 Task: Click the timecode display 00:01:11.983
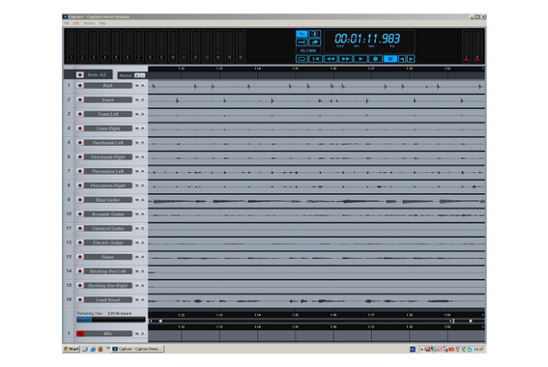(367, 39)
